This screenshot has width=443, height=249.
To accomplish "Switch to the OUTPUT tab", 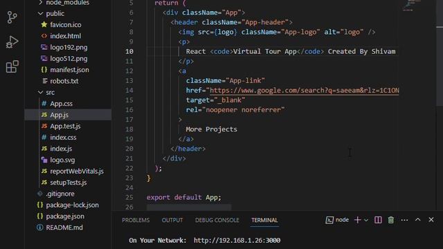I will pyautogui.click(x=172, y=220).
